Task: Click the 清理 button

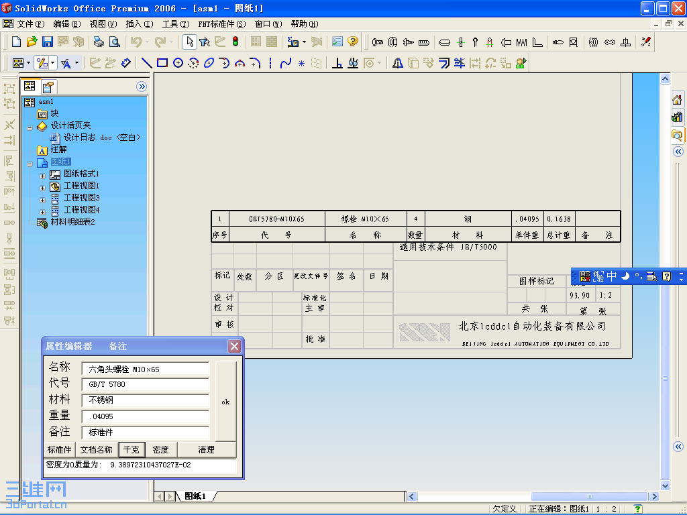Action: pyautogui.click(x=206, y=449)
